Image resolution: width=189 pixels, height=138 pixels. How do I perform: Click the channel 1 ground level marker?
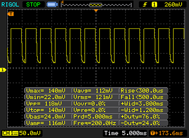pyautogui.click(x=3, y=70)
